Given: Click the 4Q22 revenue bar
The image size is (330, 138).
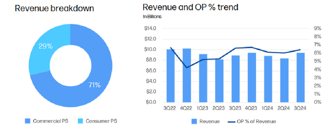Looking at the screenshot, I should pos(187,76).
